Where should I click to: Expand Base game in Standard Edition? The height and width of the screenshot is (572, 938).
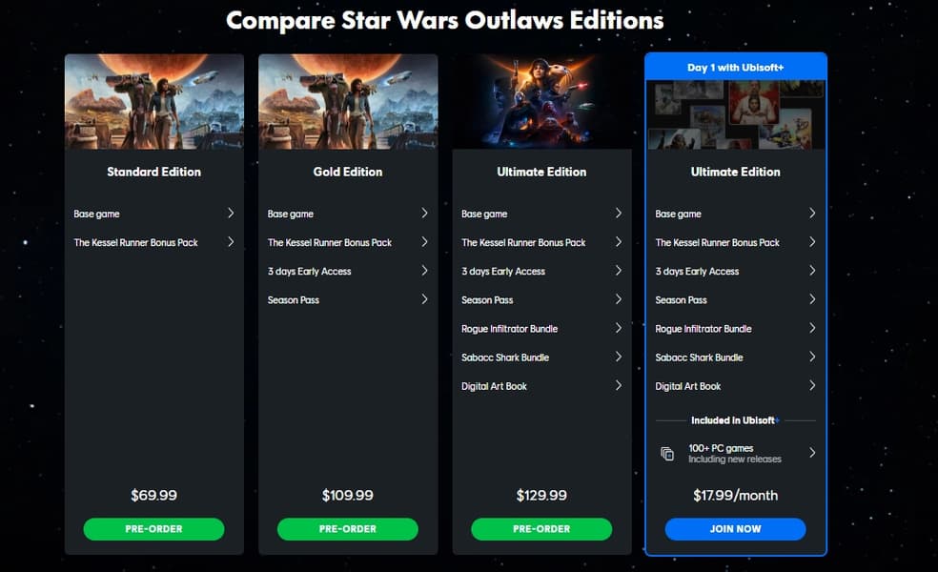tap(153, 214)
